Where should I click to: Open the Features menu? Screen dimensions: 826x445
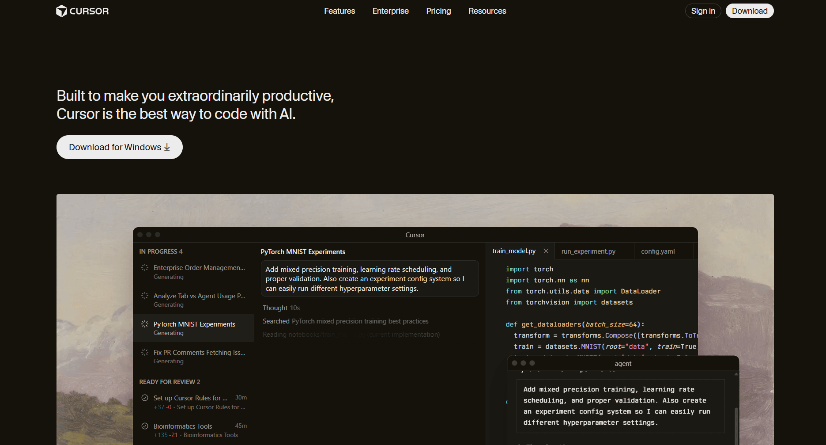[x=339, y=11]
